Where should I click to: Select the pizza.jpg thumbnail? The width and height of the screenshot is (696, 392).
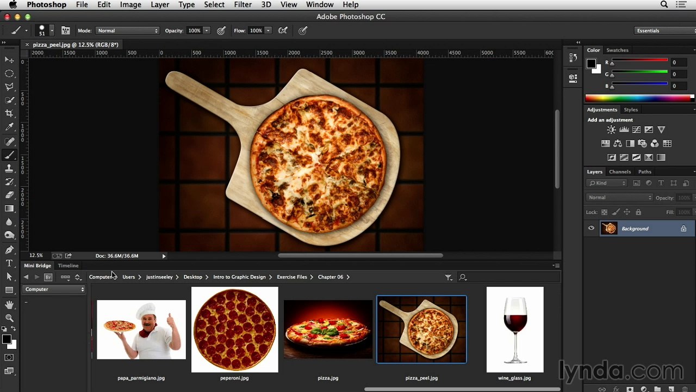(x=328, y=329)
